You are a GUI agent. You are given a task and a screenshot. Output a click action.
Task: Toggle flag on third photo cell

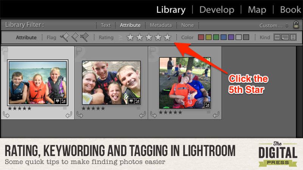coord(153,51)
